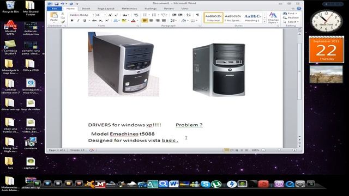Open Line Spacing dropdown
349x196 pixels.
pos(173,21)
